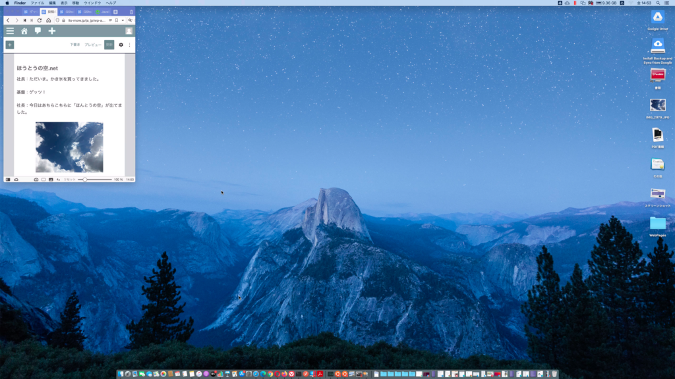Screen dimensions: 675x379
Task: Open the user avatar profile menu
Action: coord(129,31)
